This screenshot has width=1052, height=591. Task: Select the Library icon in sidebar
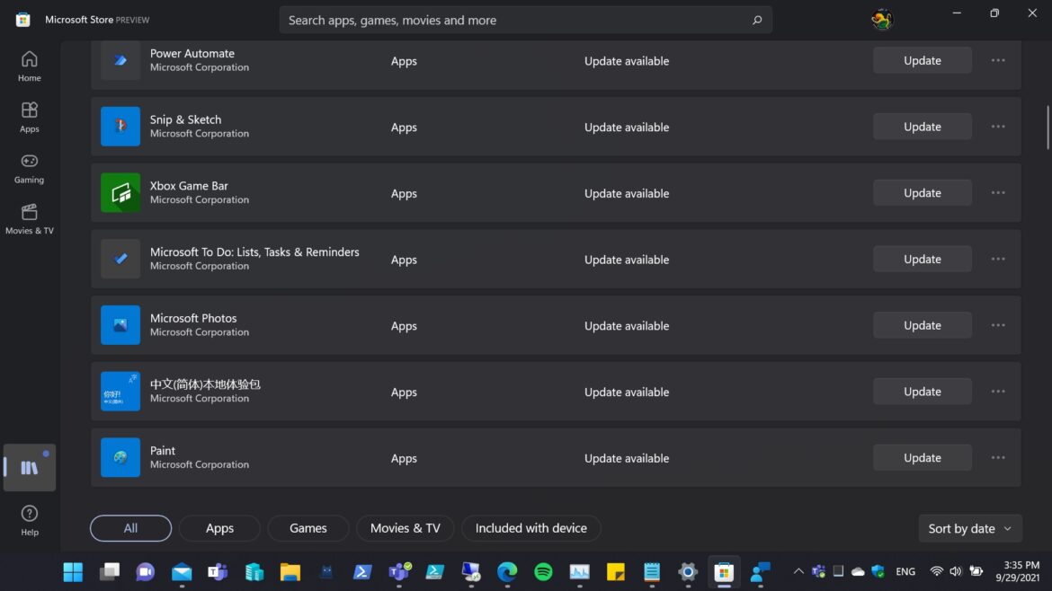click(x=30, y=467)
